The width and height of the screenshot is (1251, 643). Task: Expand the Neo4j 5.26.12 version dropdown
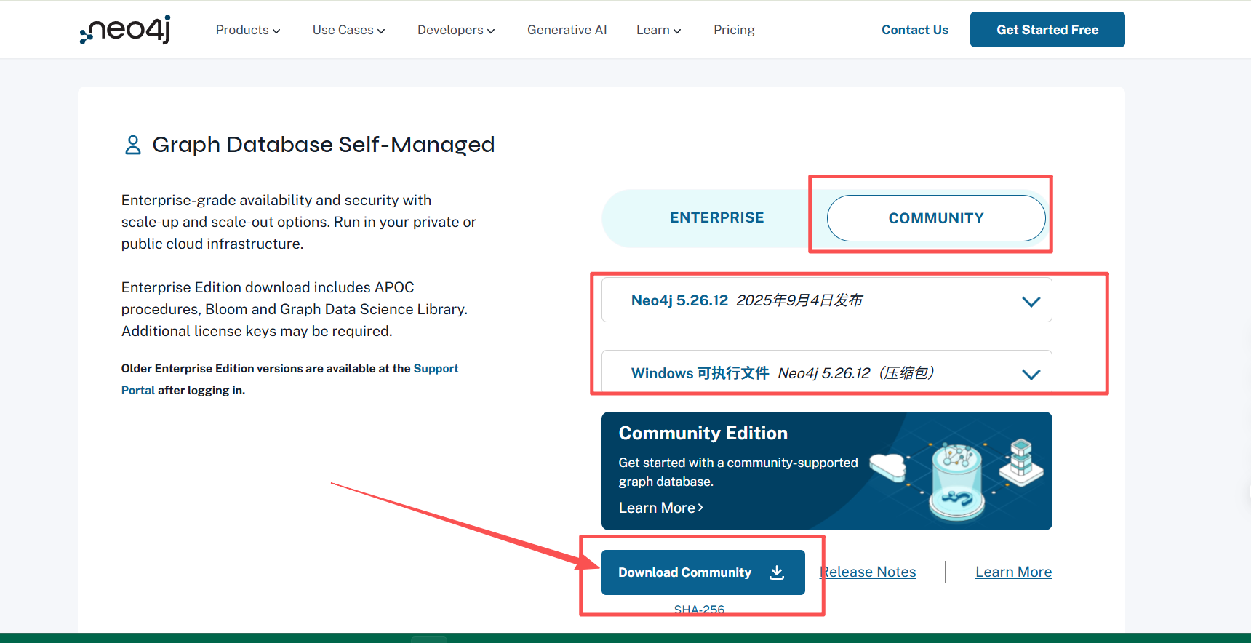pos(827,300)
